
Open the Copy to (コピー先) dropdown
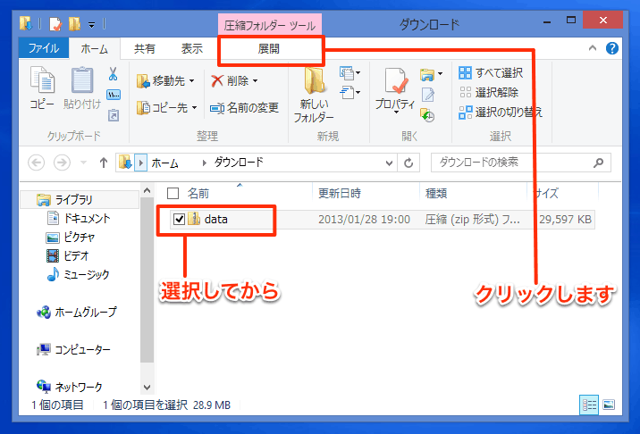pos(166,108)
